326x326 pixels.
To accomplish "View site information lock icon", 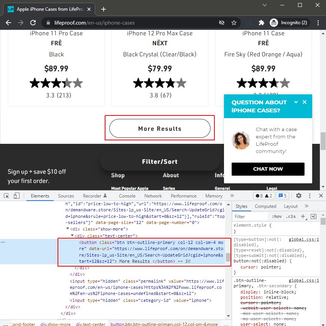I will [x=48, y=23].
